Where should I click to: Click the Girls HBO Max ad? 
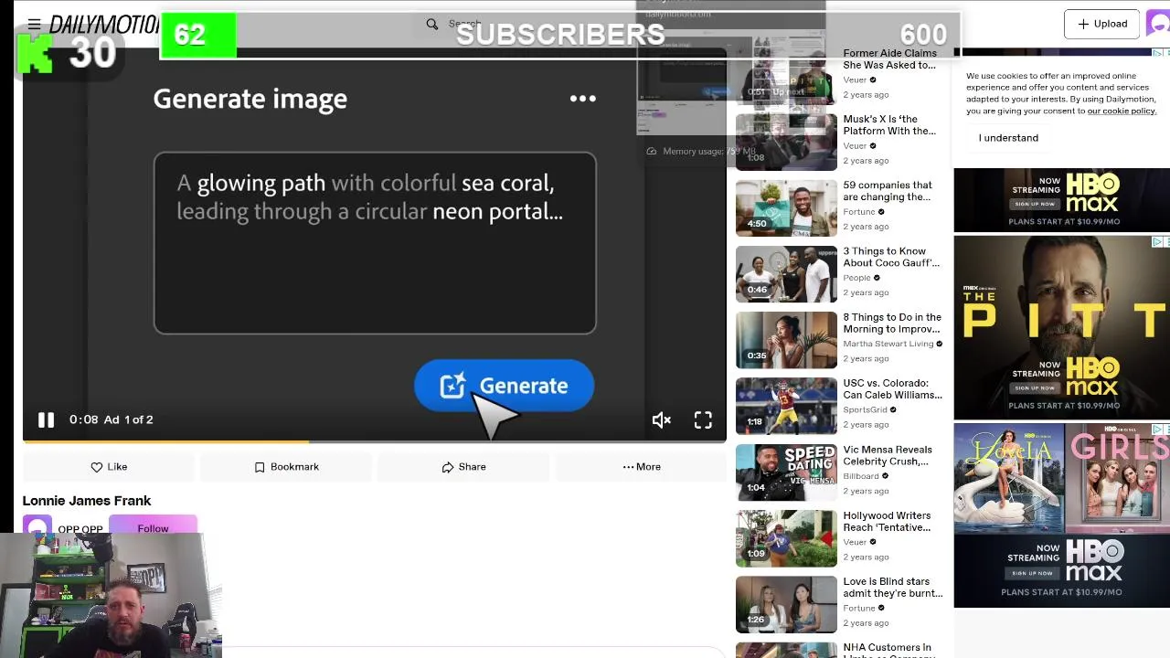pos(1062,515)
